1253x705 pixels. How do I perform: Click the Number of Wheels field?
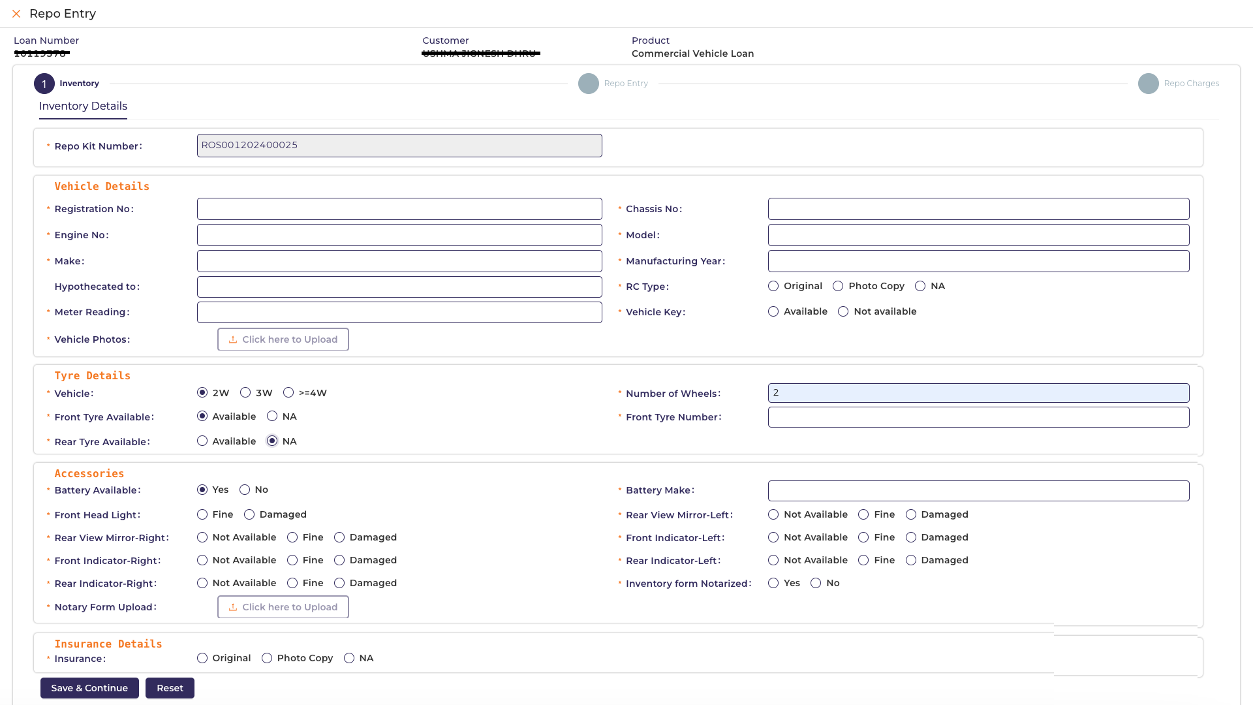click(x=978, y=393)
